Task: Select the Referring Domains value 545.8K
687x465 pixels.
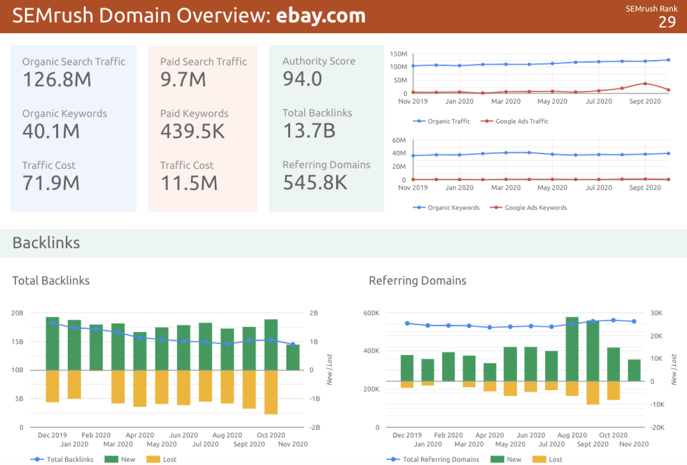Action: [315, 183]
